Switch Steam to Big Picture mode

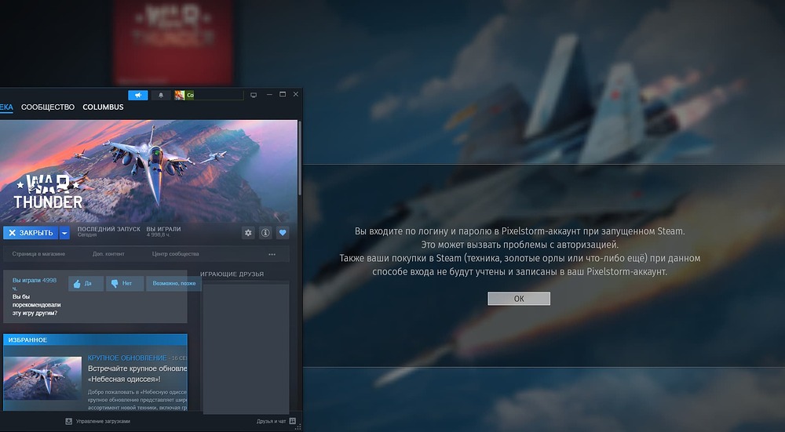254,95
